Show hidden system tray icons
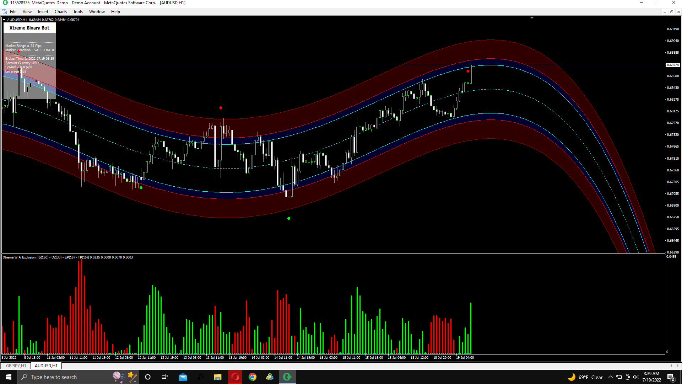Screen dimensions: 682x384 (x=610, y=377)
